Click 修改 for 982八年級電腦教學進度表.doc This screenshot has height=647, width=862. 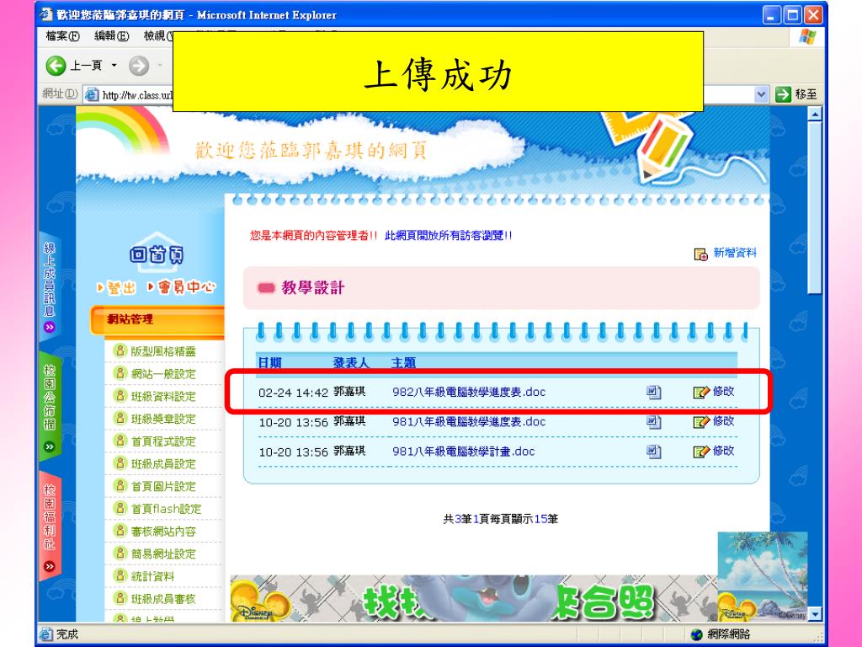(x=723, y=392)
